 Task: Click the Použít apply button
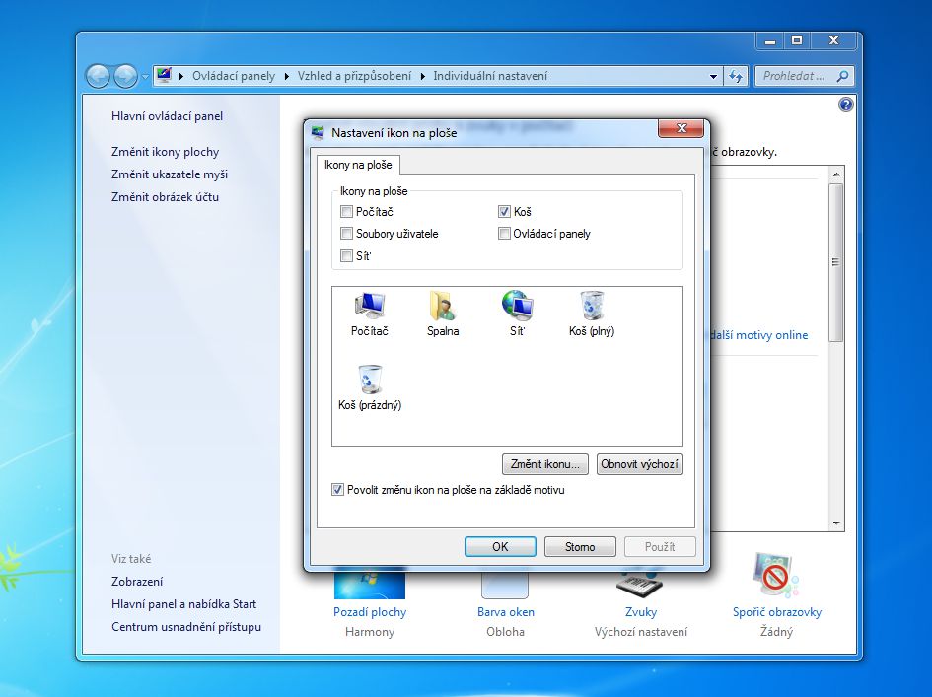click(660, 547)
